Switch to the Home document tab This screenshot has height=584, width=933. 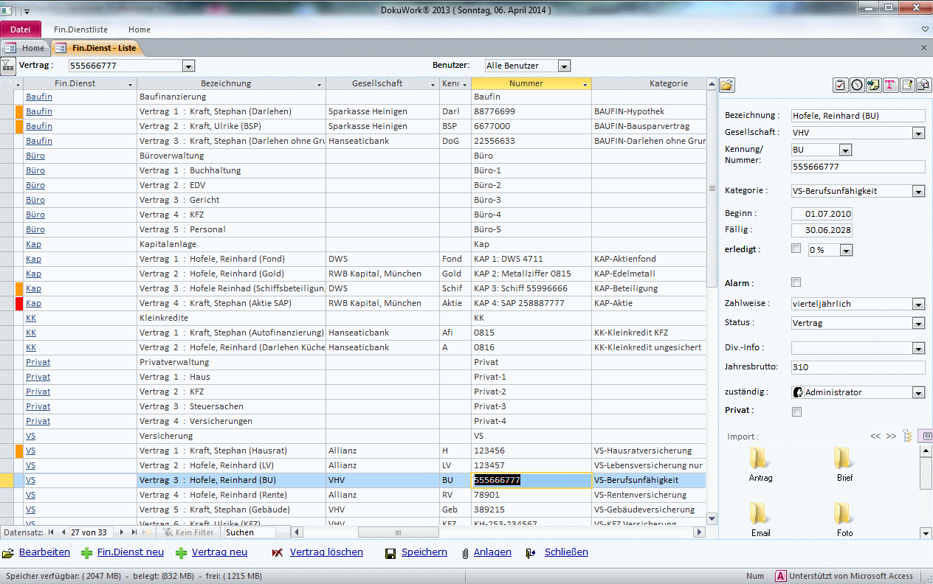tap(27, 48)
